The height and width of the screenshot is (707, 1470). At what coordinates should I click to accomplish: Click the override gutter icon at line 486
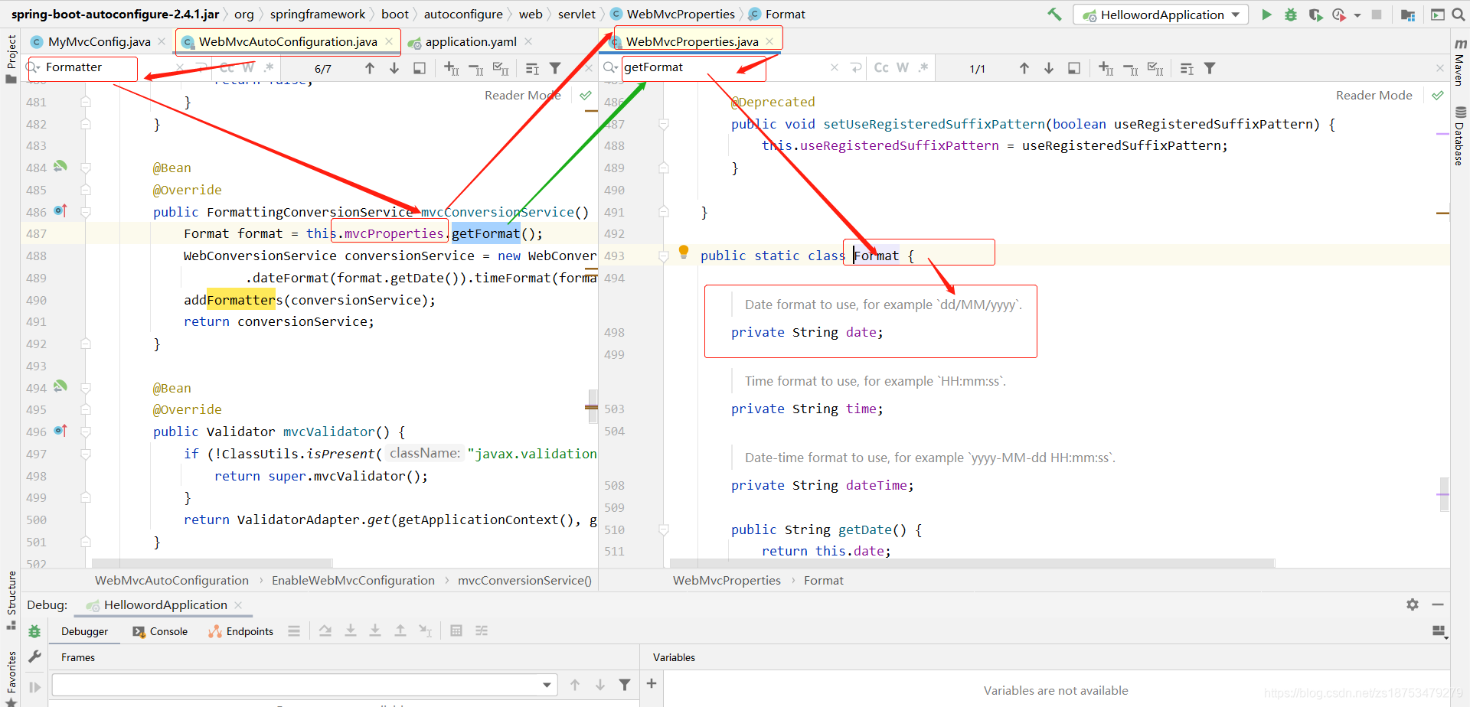tap(60, 210)
